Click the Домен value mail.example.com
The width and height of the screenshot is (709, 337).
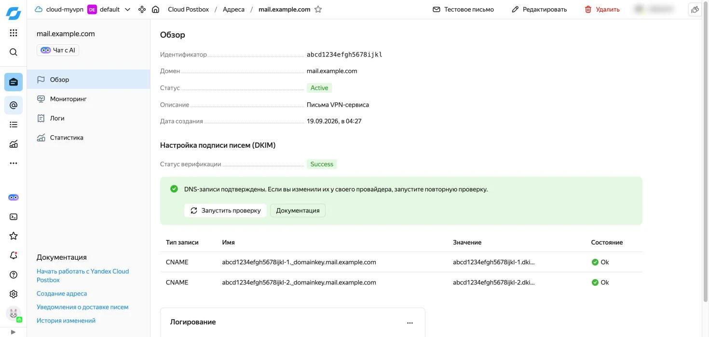332,71
